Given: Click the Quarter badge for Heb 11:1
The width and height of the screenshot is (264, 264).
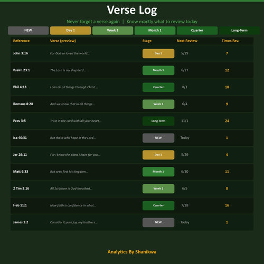Looking at the screenshot, I should (158, 205).
